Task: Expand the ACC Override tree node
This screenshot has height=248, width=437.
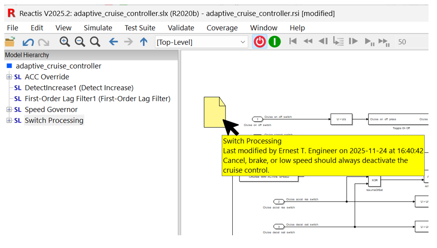Action: coord(9,77)
